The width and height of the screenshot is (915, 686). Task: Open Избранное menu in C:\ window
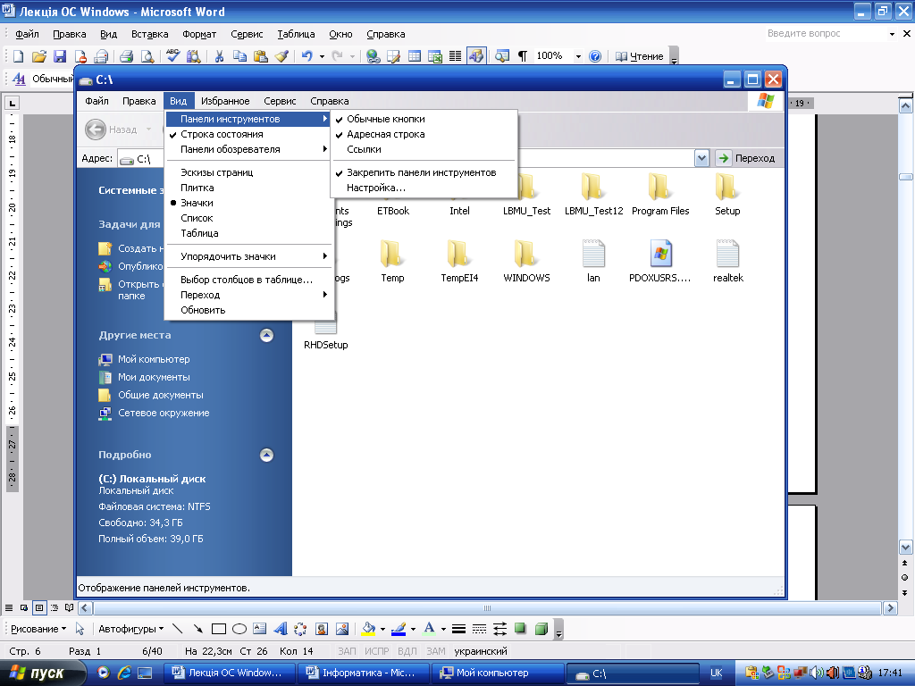coord(225,101)
